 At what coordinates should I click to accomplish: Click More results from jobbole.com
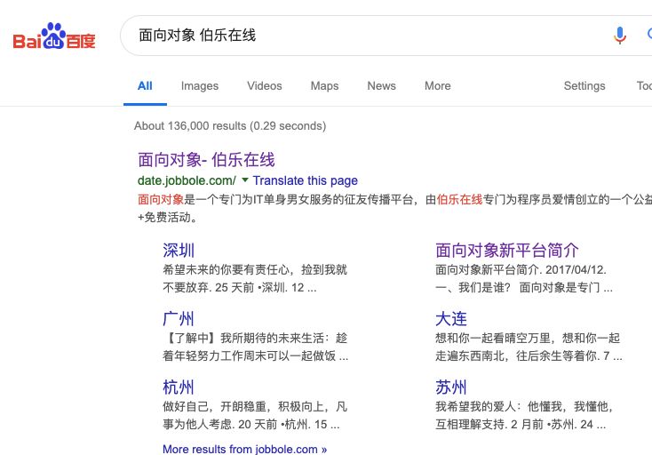tap(244, 449)
